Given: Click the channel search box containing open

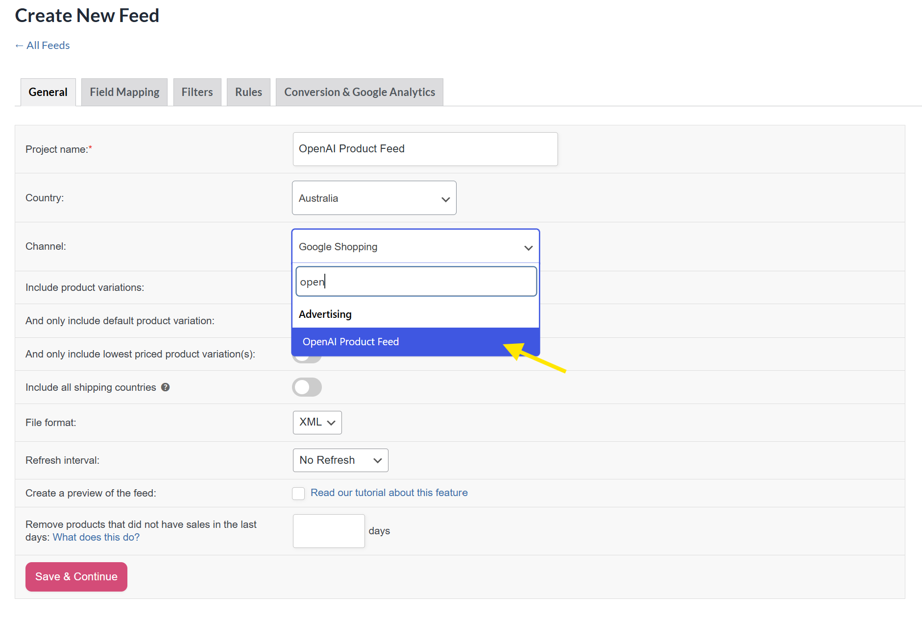Looking at the screenshot, I should click(x=416, y=282).
